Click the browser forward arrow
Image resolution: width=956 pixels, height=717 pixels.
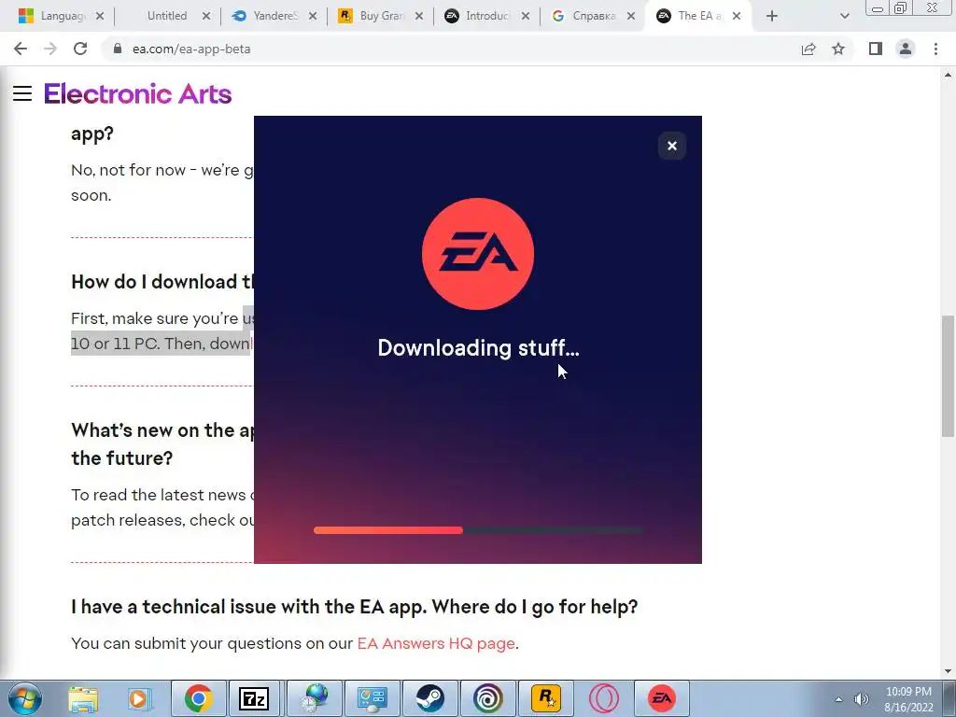[50, 49]
